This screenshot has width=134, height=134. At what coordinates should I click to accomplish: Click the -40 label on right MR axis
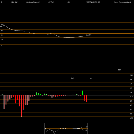tap(131, 105)
